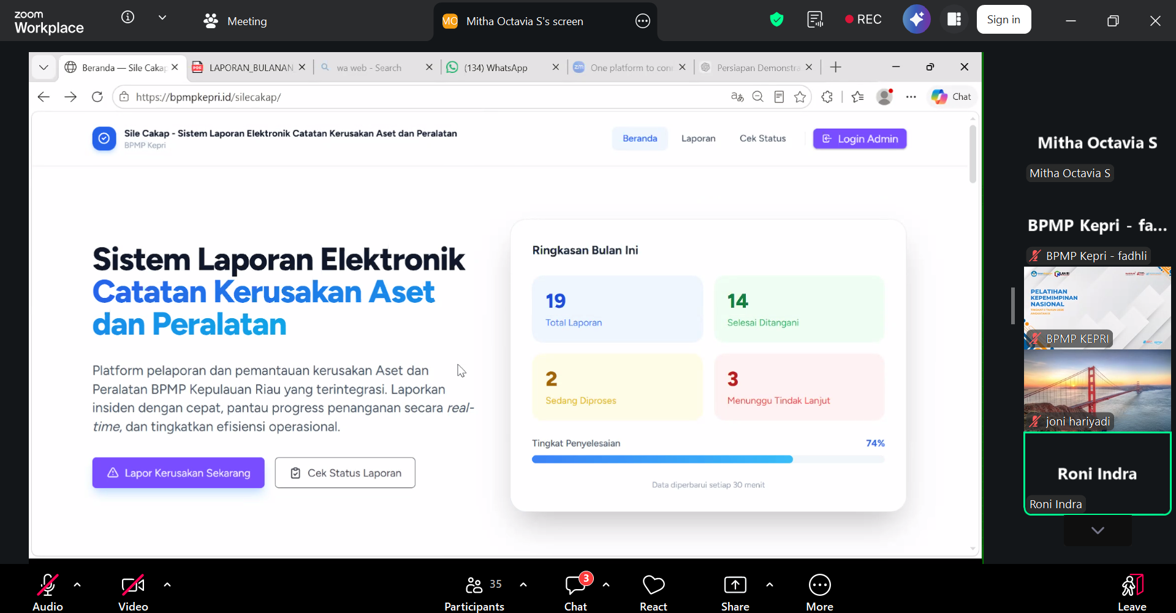This screenshot has height=613, width=1176.
Task: Click the Sign in button
Action: click(x=1003, y=20)
